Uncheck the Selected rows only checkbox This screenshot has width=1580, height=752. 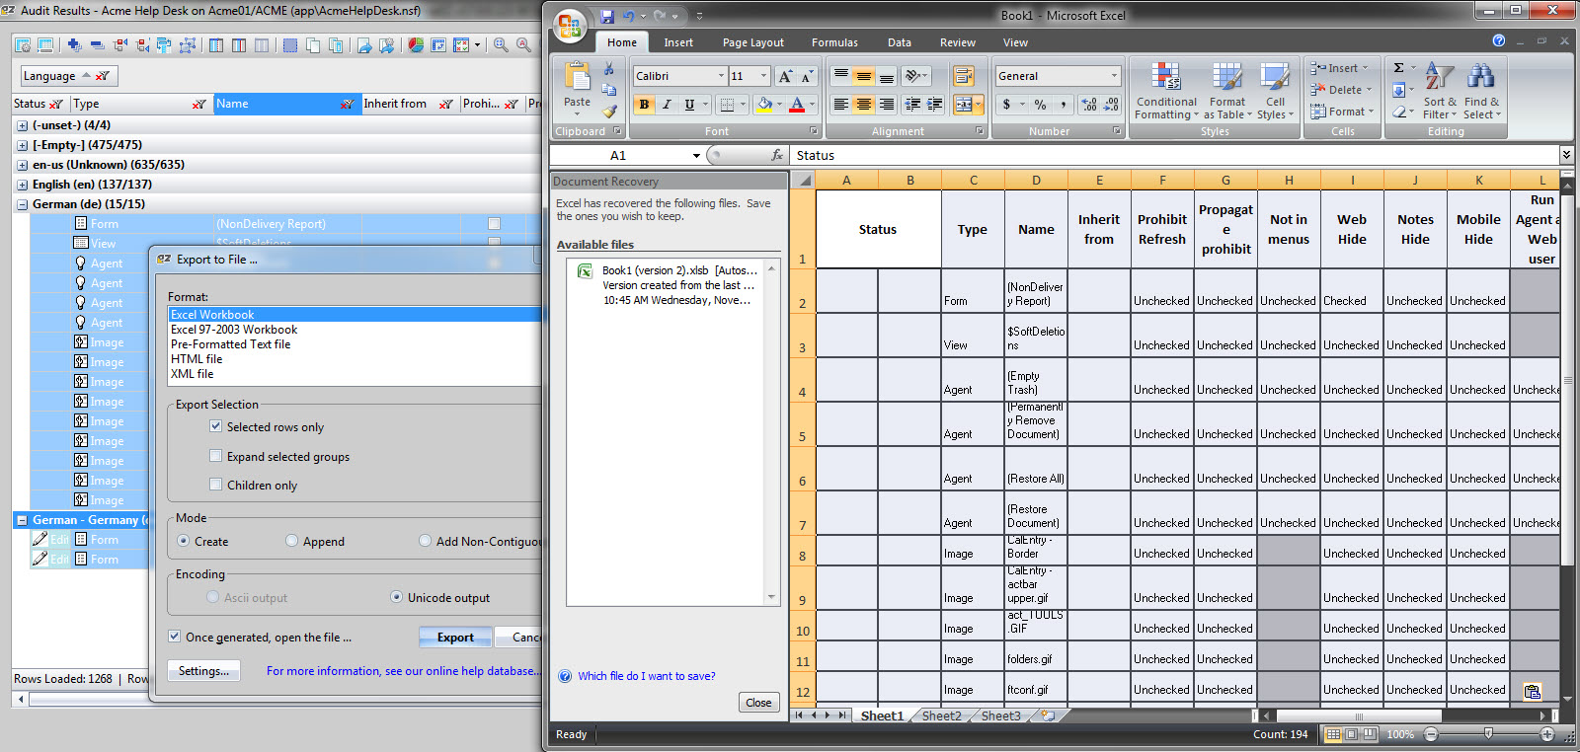[216, 426]
